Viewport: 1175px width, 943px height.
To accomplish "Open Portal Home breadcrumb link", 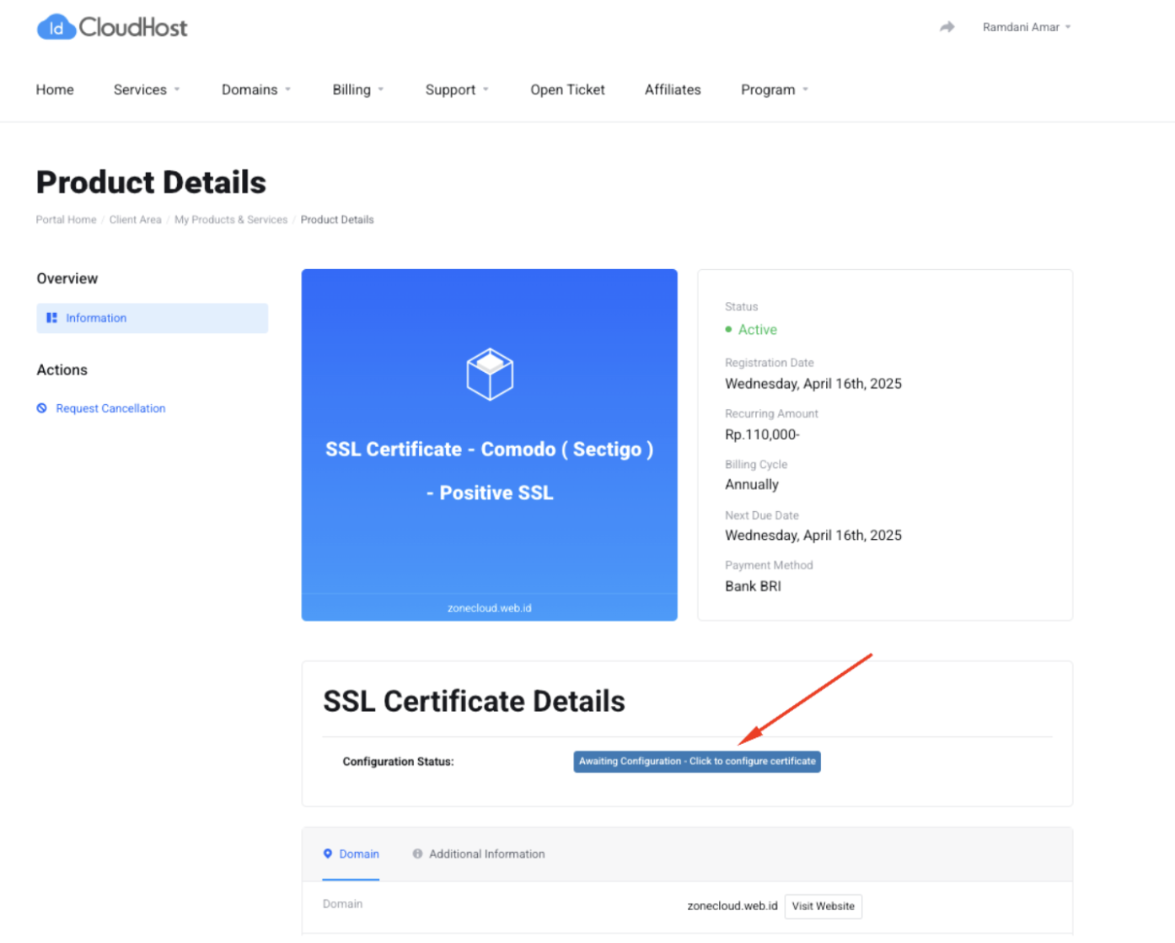I will point(66,219).
